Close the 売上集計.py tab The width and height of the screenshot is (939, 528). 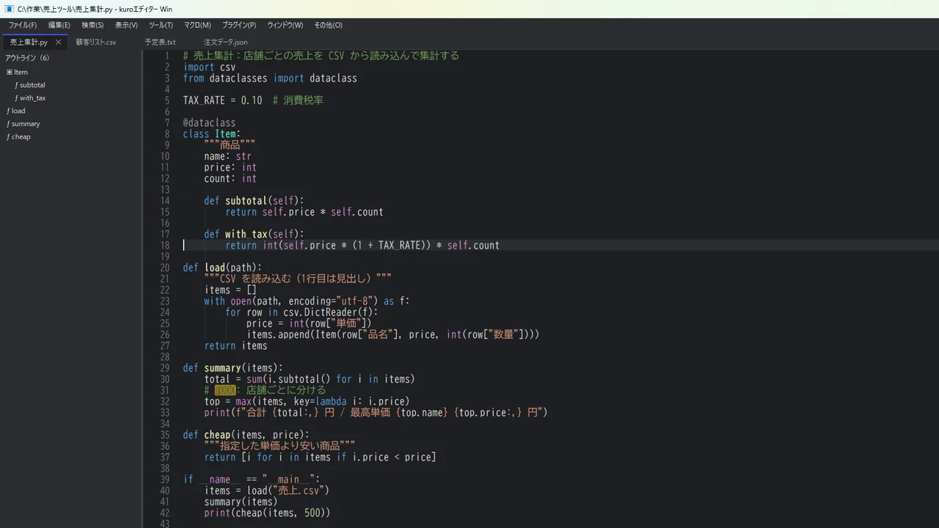pyautogui.click(x=58, y=42)
